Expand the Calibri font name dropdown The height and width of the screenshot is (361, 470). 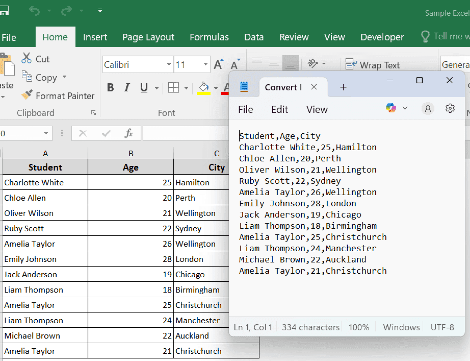coord(169,65)
